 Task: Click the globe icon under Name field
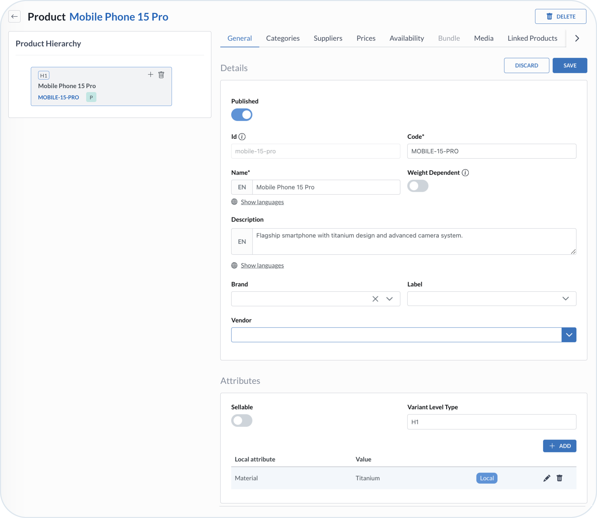[x=234, y=202]
